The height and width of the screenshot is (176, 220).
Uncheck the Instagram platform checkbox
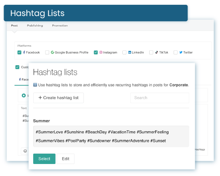click(x=96, y=52)
